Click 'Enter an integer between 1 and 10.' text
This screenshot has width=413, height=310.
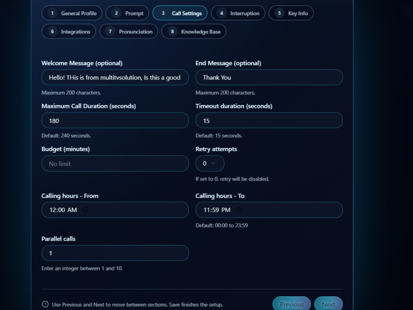[x=82, y=268]
